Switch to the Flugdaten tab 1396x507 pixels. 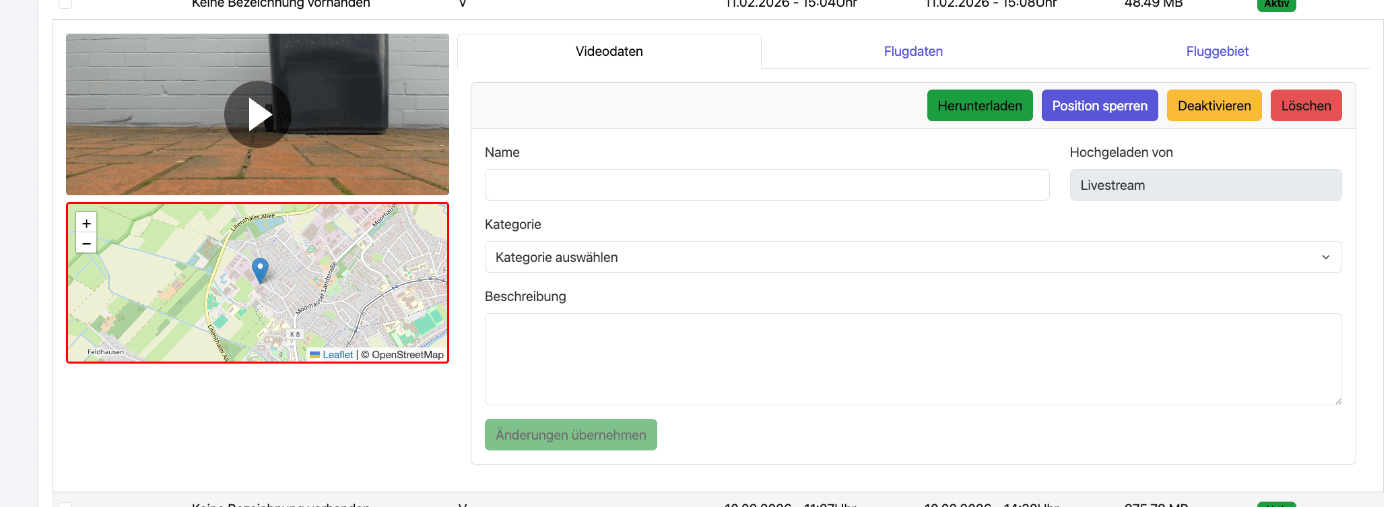tap(912, 51)
